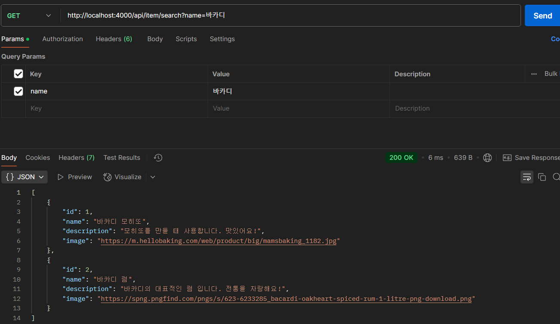Click the Send button
The width and height of the screenshot is (560, 324).
coord(542,15)
